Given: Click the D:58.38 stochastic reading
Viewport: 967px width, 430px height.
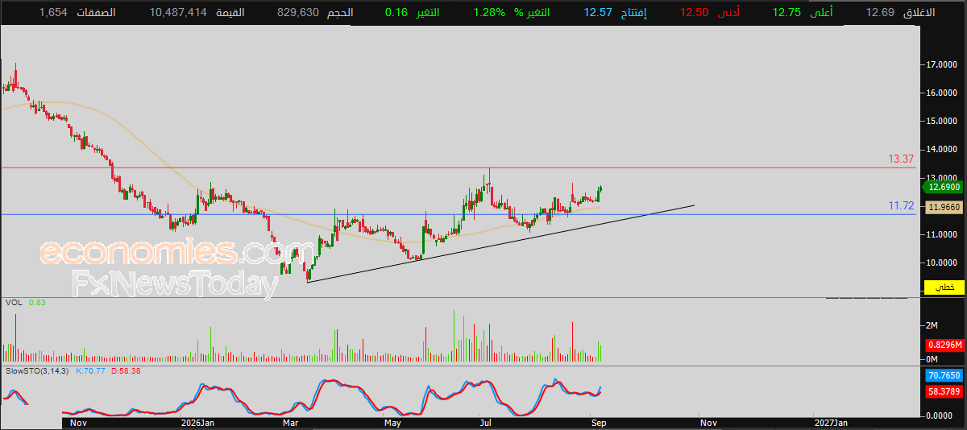Looking at the screenshot, I should [x=125, y=370].
